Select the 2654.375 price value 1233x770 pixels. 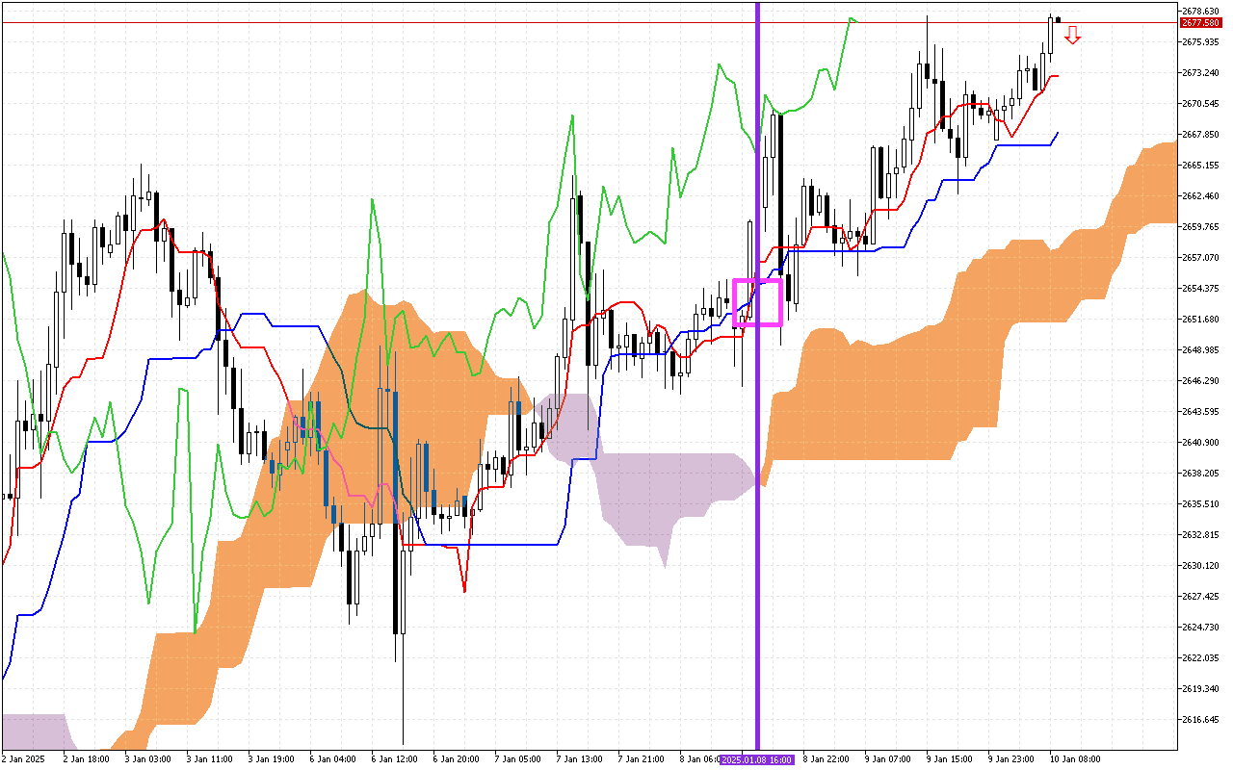[x=1200, y=288]
